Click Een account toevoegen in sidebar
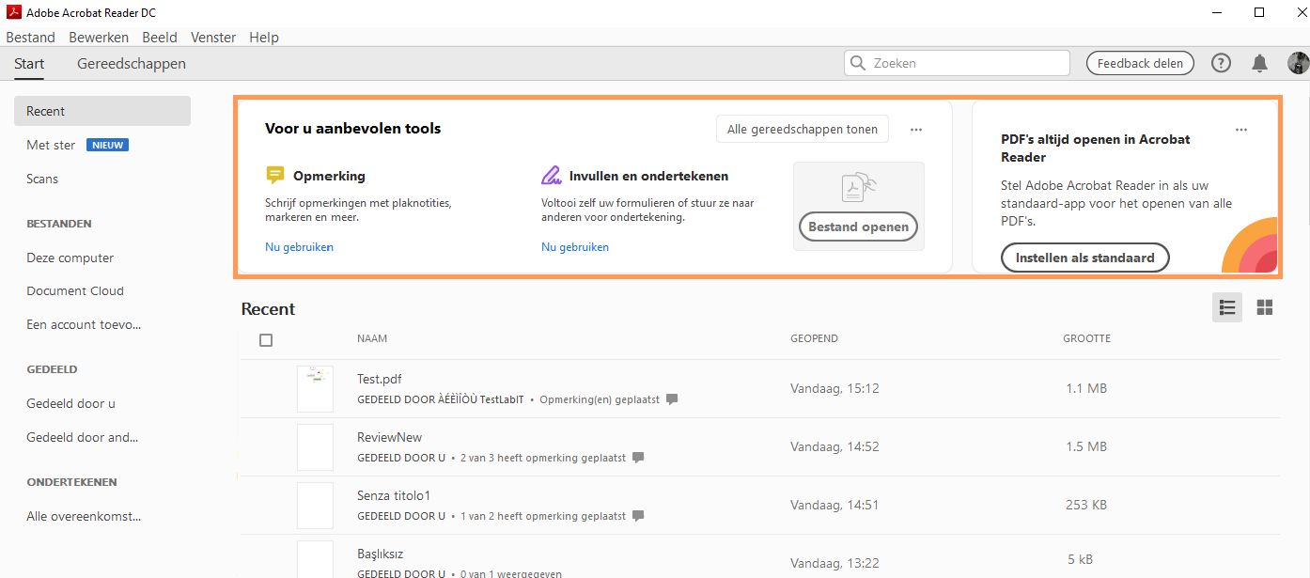The height and width of the screenshot is (578, 1310). point(84,324)
